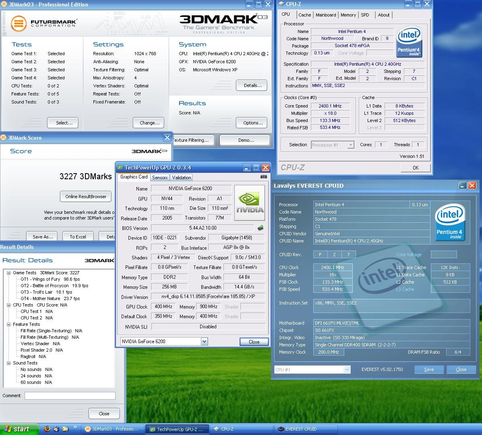The height and width of the screenshot is (435, 482).
Task: Select GT3 - Troll's Lair result row
Action: [x=46, y=292]
